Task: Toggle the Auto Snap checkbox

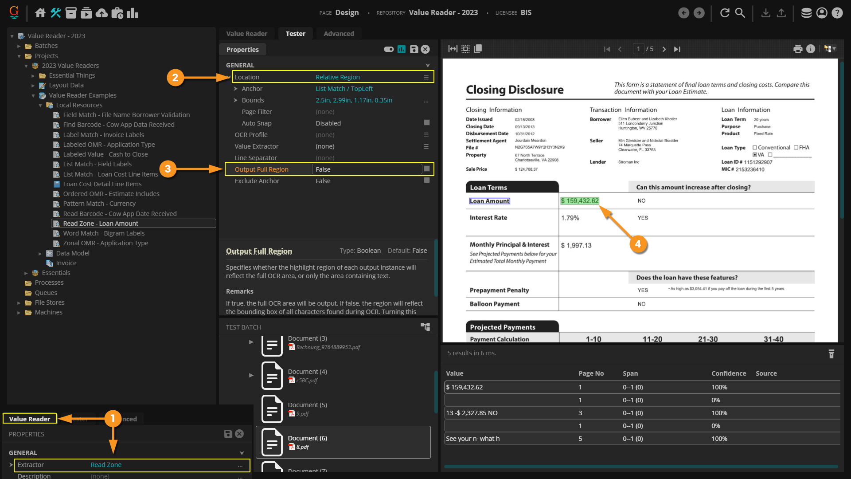Action: pos(427,123)
